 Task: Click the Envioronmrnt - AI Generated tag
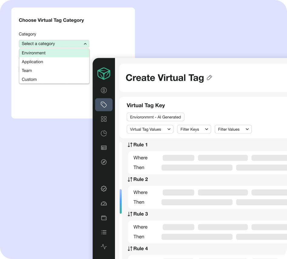pos(155,117)
